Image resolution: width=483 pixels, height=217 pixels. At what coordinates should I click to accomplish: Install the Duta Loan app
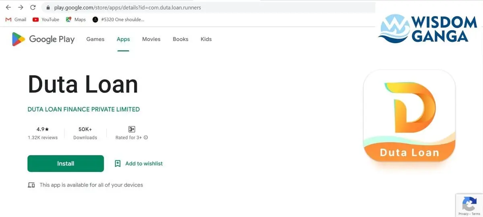tap(66, 164)
